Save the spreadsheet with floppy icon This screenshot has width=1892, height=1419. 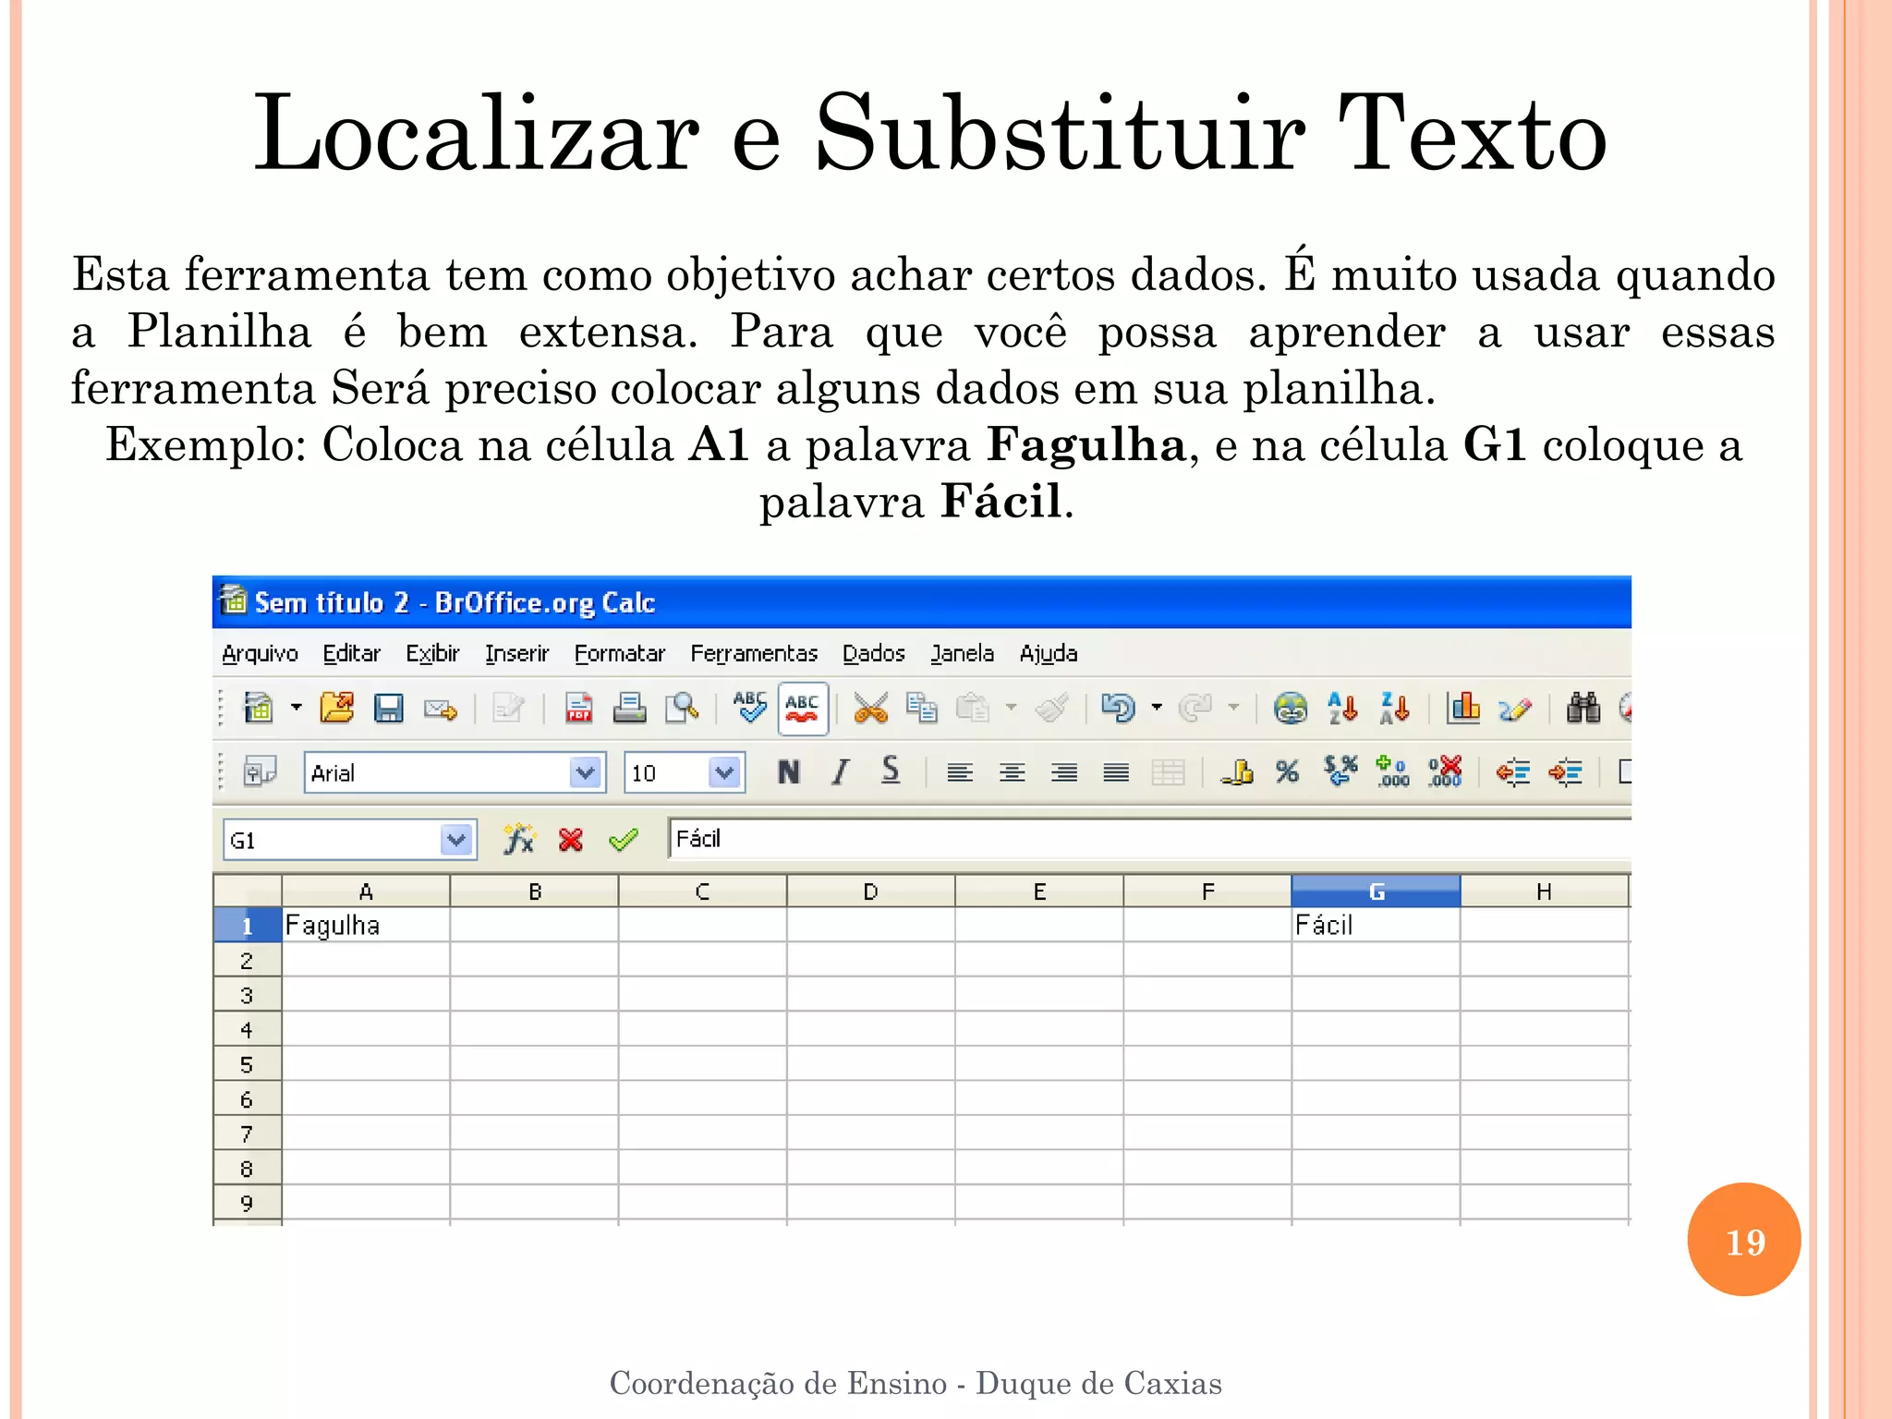(x=389, y=709)
